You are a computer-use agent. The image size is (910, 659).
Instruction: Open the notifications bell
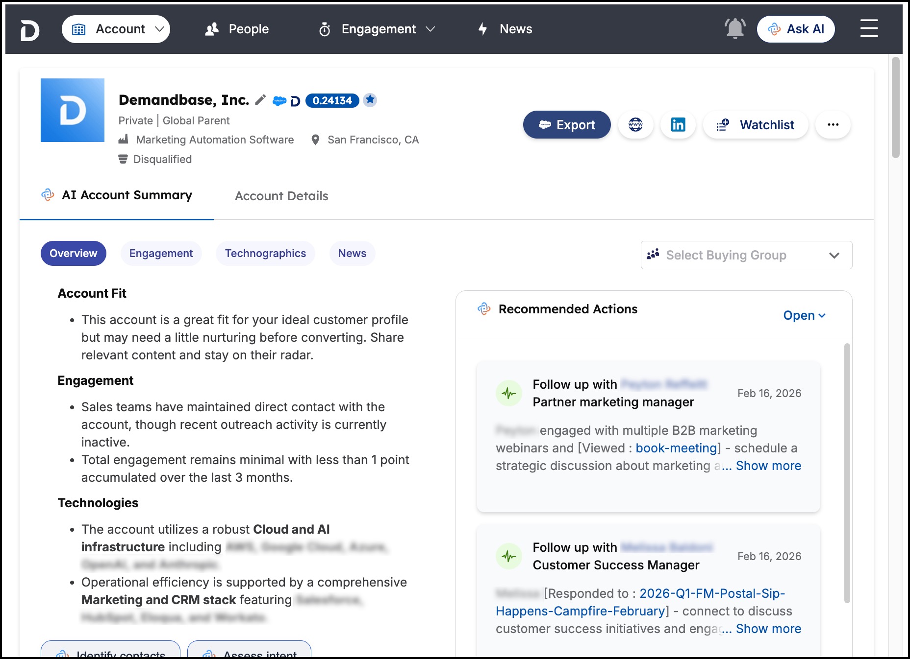[x=735, y=29]
